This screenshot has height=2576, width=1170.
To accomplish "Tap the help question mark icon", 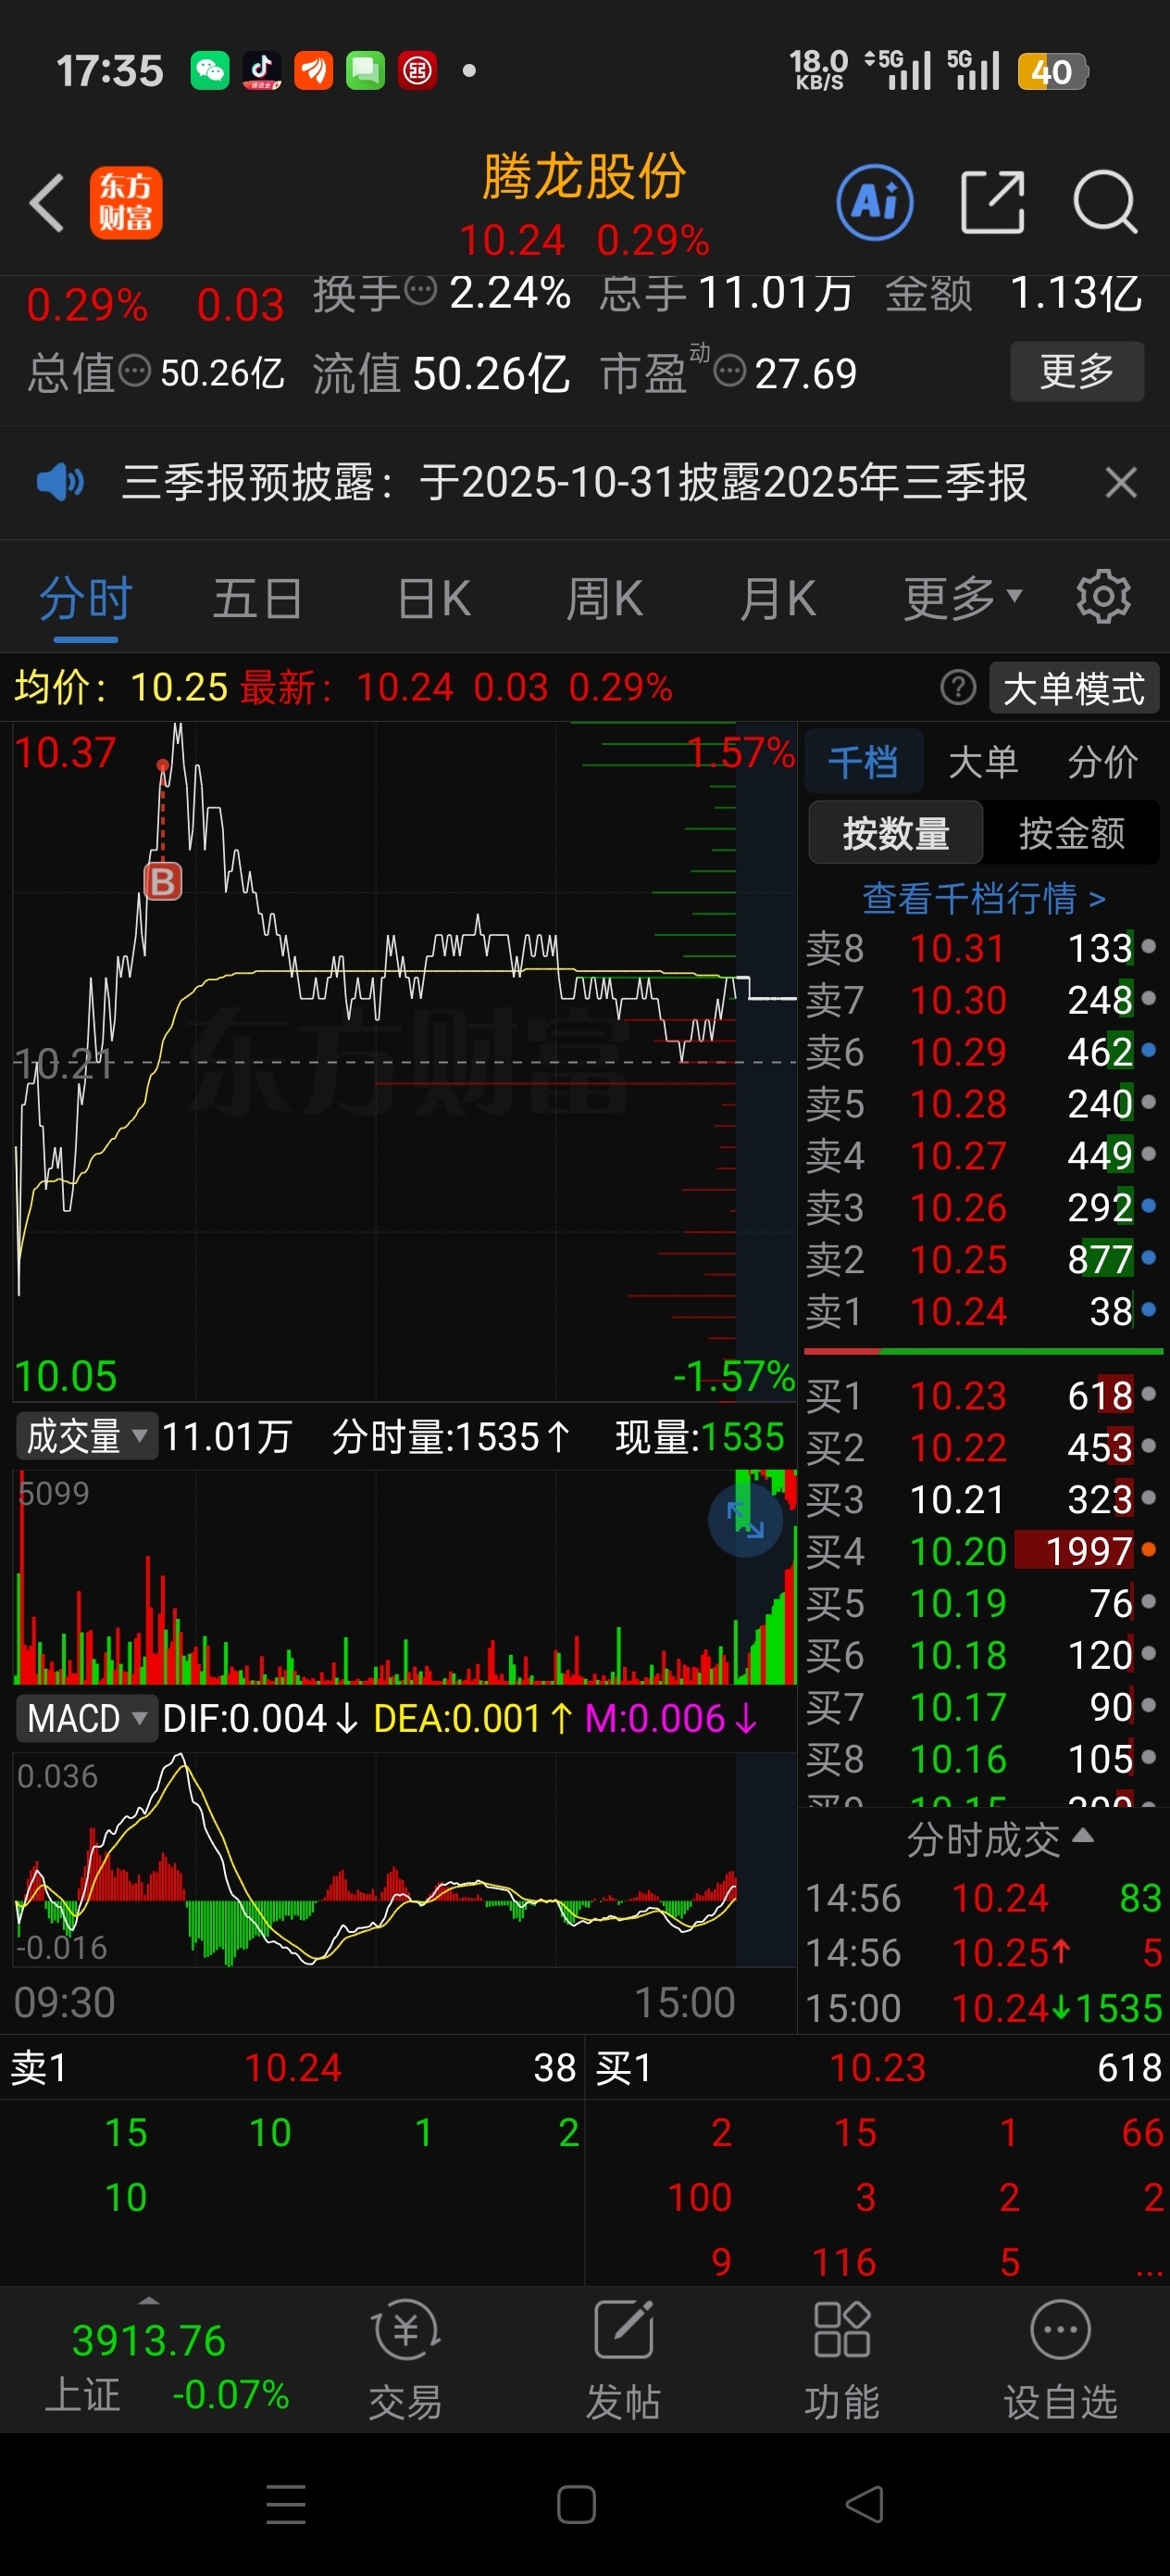I will tap(957, 687).
